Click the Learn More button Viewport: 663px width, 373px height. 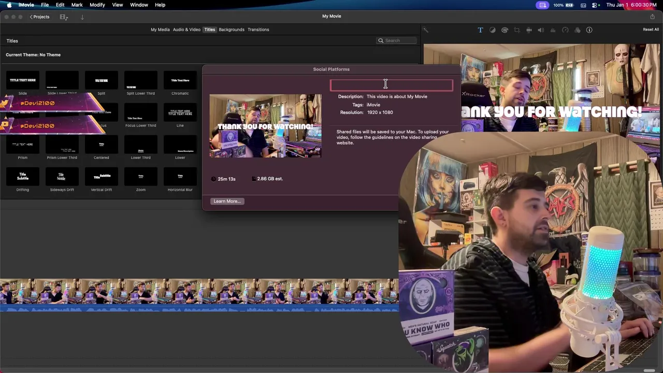227,201
